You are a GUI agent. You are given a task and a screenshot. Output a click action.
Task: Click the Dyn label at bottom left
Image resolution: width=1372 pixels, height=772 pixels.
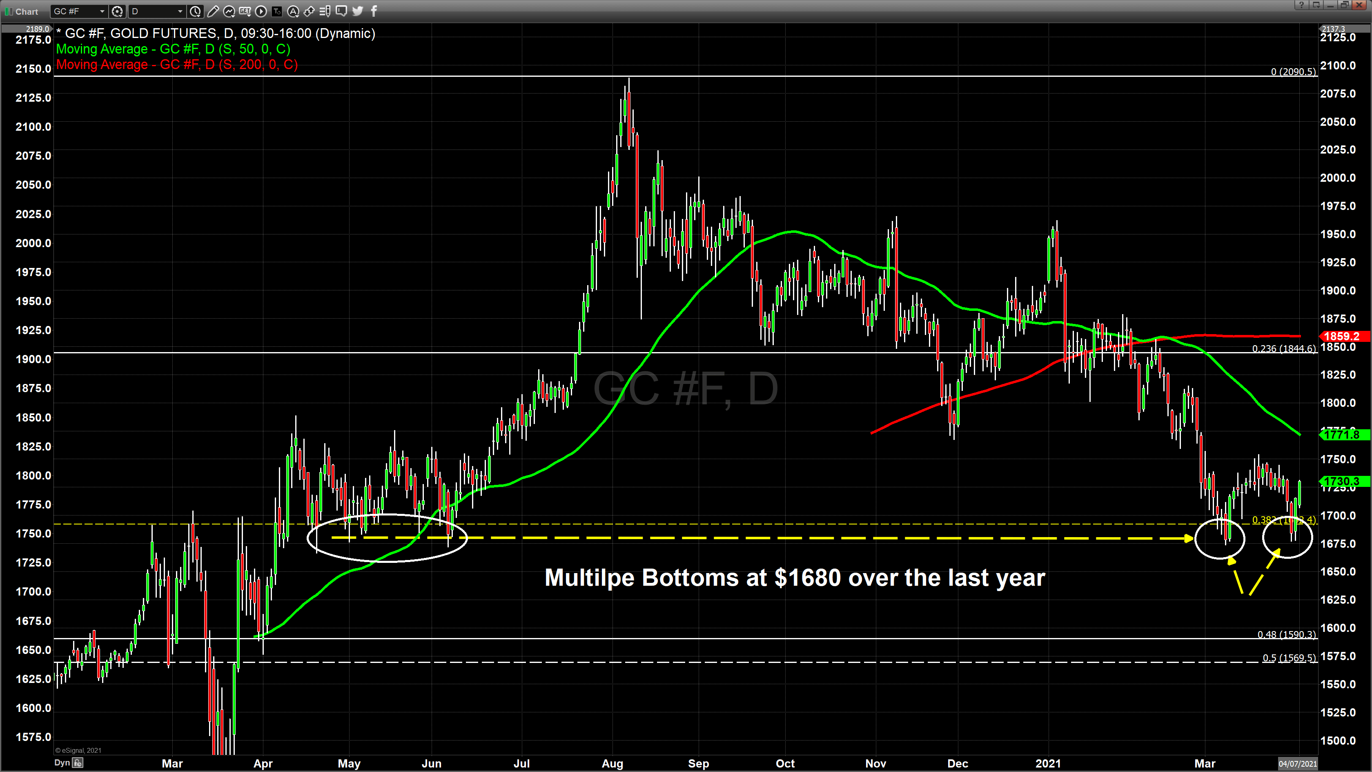[x=62, y=763]
